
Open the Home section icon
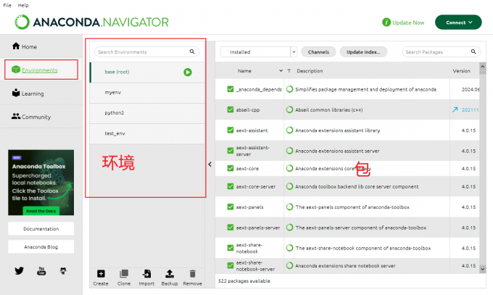click(16, 46)
